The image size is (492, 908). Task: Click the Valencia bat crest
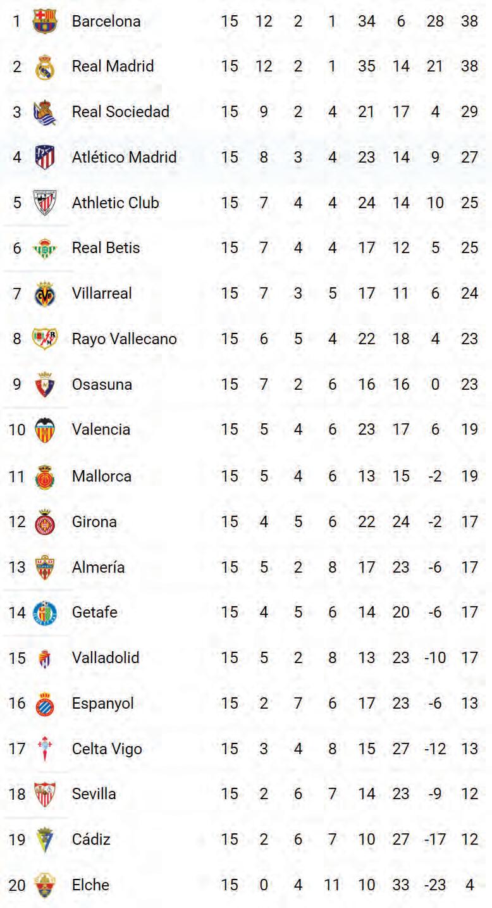(44, 430)
